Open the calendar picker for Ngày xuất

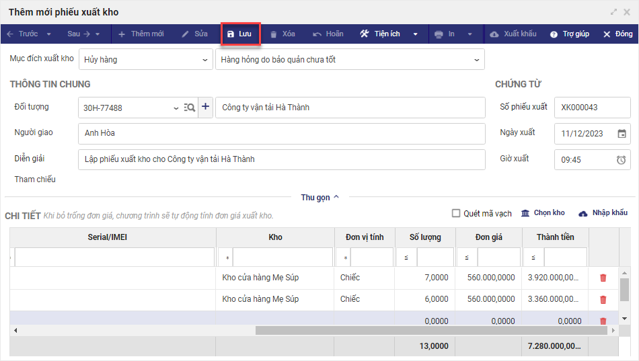(x=622, y=133)
